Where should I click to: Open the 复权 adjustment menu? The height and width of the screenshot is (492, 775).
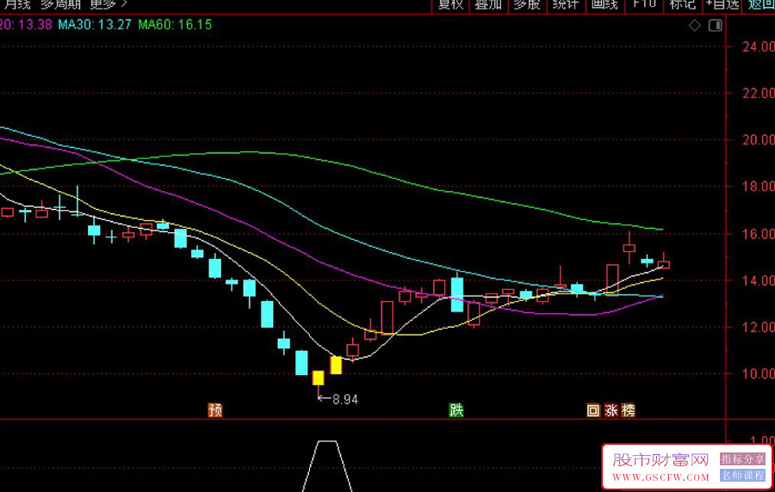(x=450, y=4)
